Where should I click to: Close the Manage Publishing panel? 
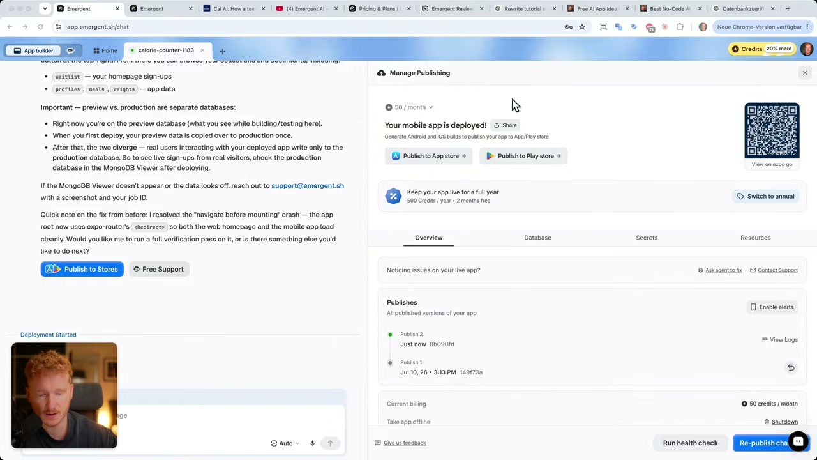(805, 73)
